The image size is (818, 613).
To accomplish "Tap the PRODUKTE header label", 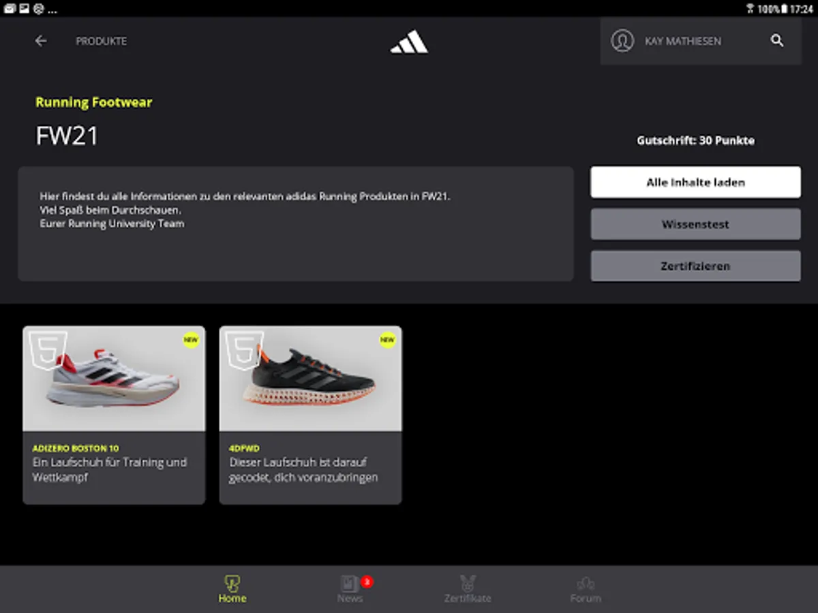I will pyautogui.click(x=102, y=41).
